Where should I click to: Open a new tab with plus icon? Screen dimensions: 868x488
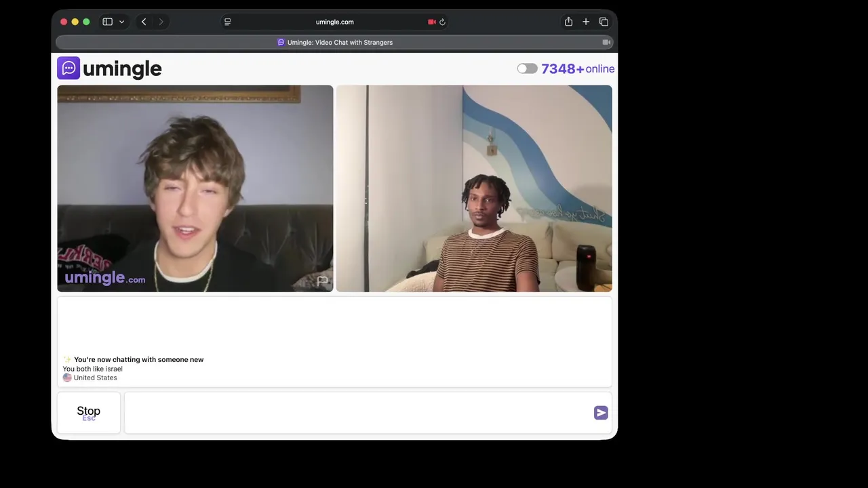(x=586, y=22)
